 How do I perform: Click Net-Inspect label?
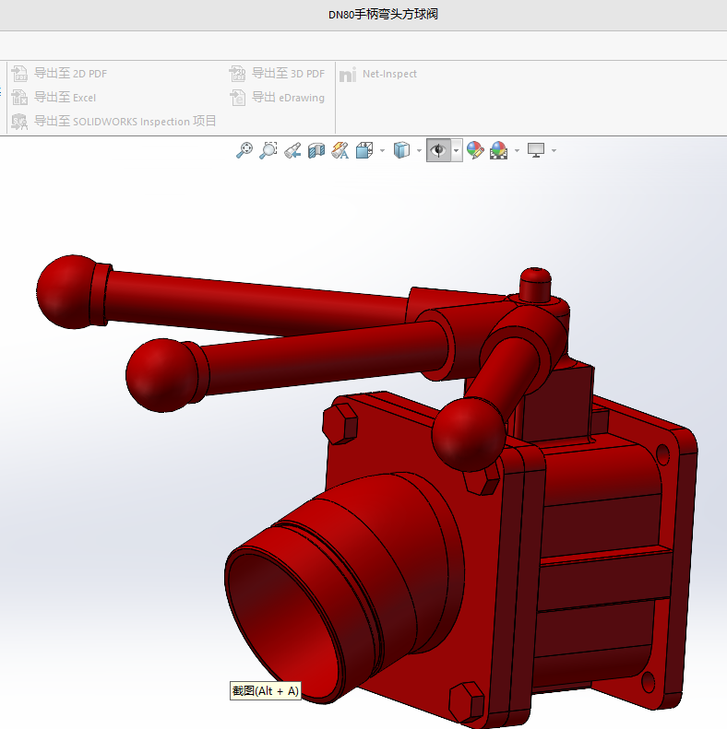pyautogui.click(x=389, y=74)
